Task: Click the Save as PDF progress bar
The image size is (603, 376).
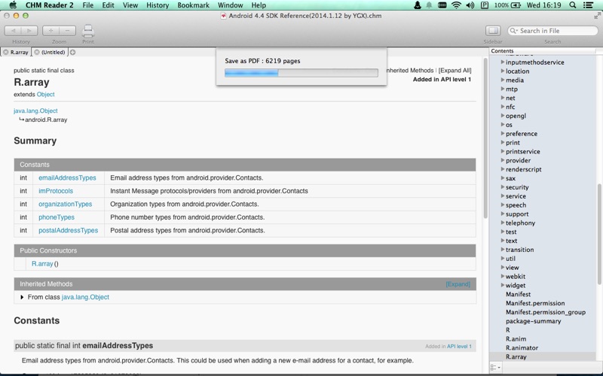Action: pyautogui.click(x=301, y=72)
